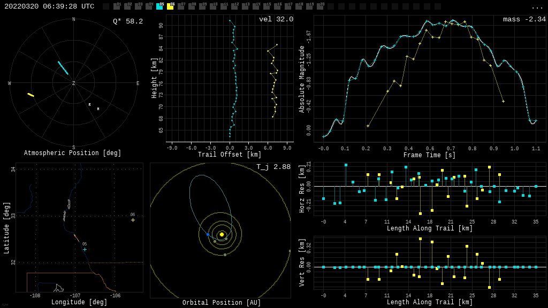Enable the station 01 indicator box
Screen dimensions: 548x308
117,6
